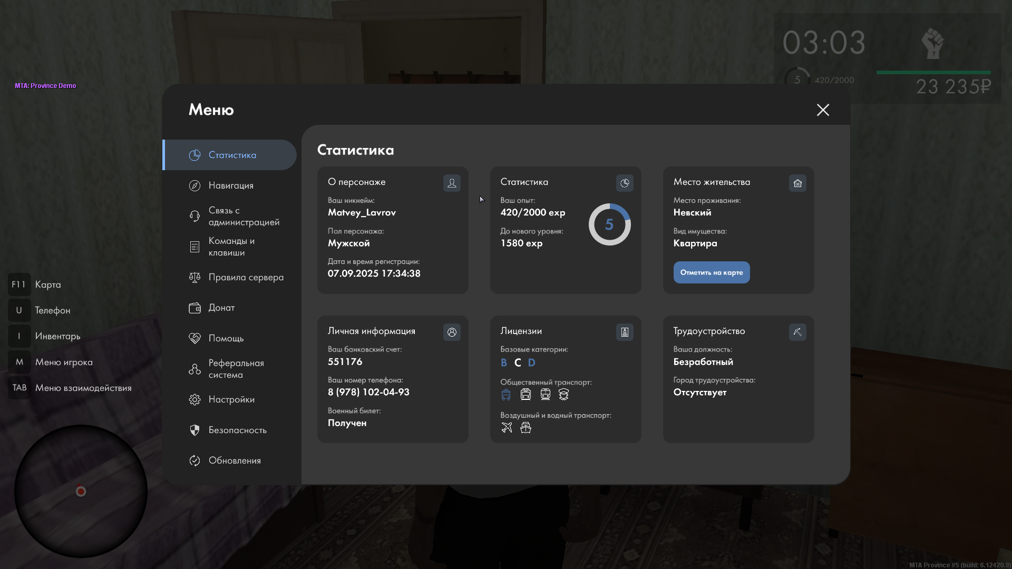
Task: Click the airplane license icon
Action: point(507,428)
